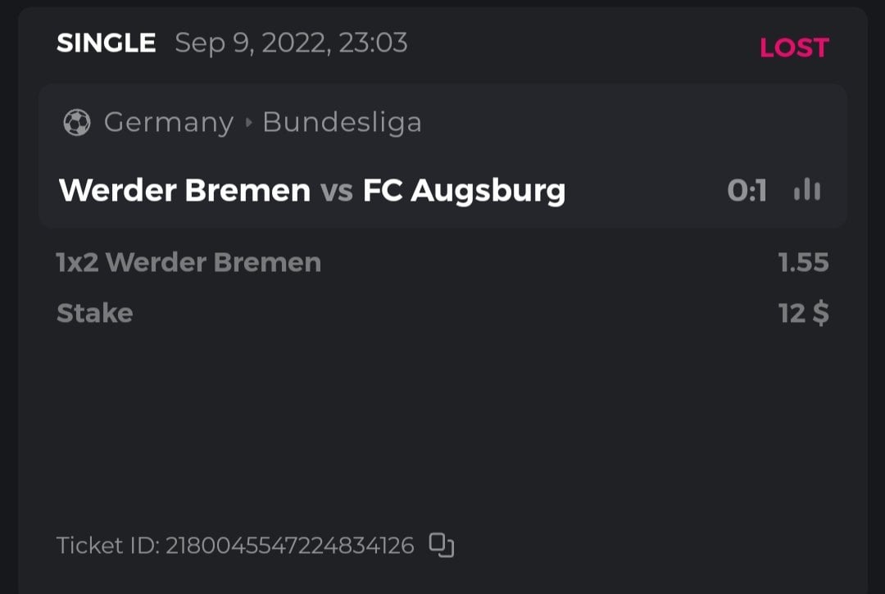Viewport: 885px width, 594px height.
Task: Tap the time 23:03 in header
Action: coord(373,43)
